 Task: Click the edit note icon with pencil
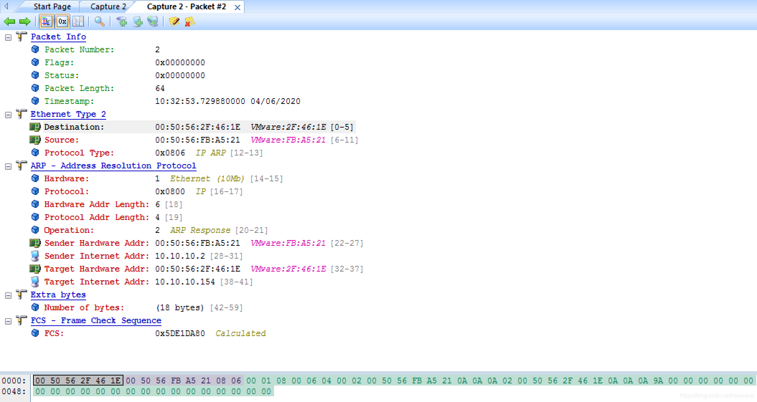pos(174,21)
